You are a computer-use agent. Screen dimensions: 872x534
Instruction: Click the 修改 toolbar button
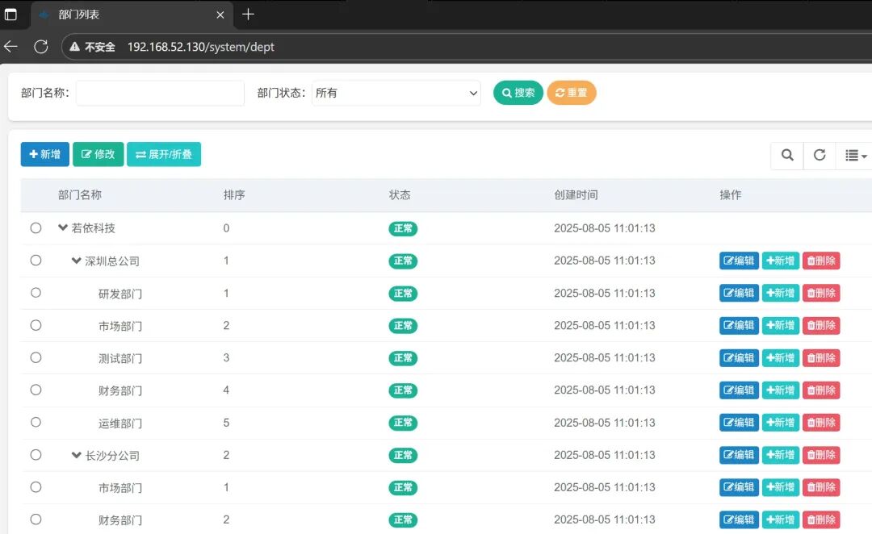pos(98,154)
